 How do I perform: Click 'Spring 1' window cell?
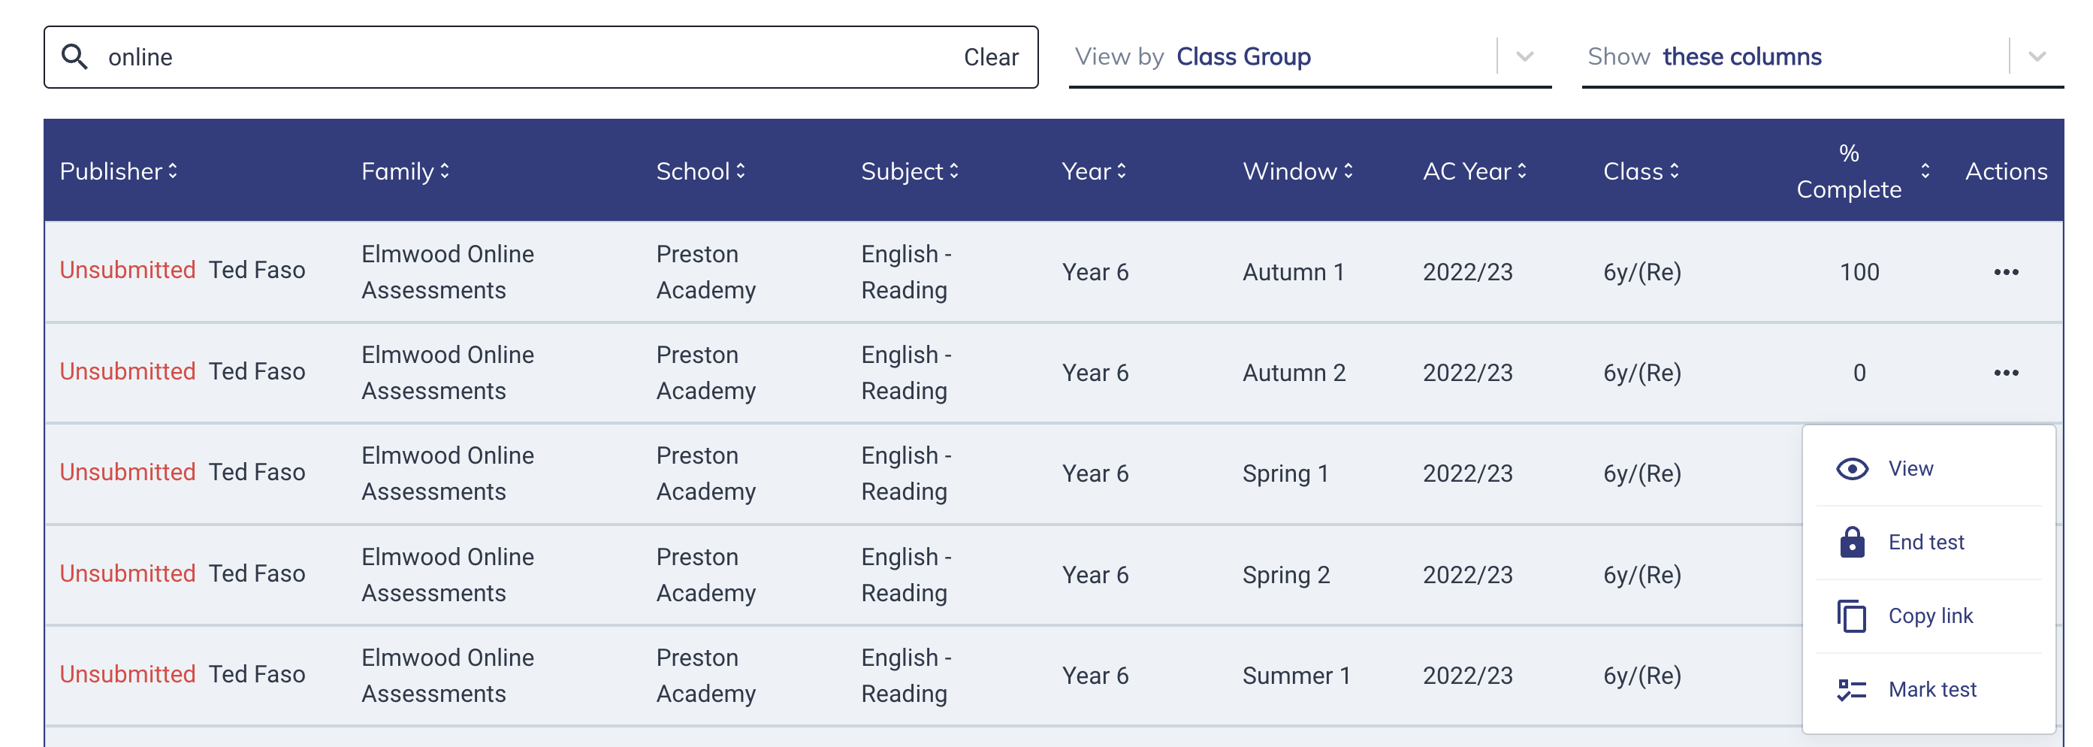coord(1285,473)
